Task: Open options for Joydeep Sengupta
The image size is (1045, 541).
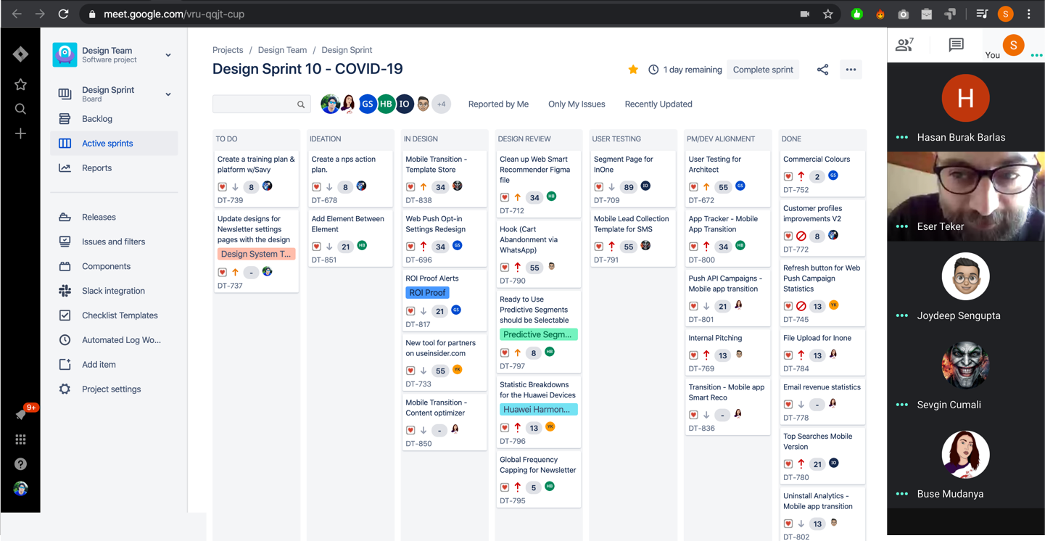Action: click(x=902, y=315)
